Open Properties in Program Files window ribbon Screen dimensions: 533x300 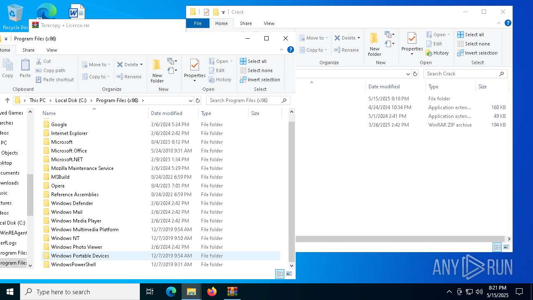click(x=194, y=70)
